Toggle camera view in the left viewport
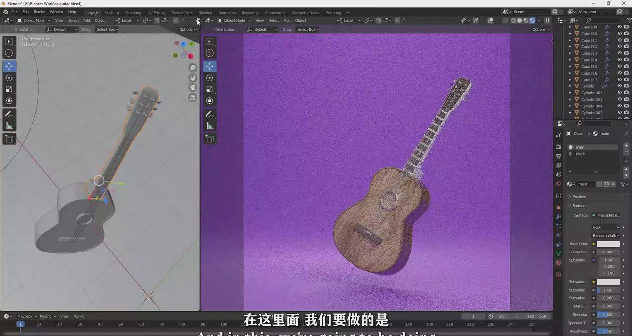The image size is (632, 336). tap(193, 87)
